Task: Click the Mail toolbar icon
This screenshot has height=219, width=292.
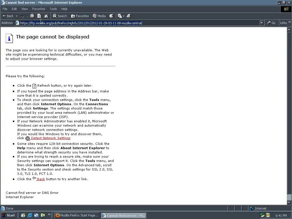Action: (120, 16)
